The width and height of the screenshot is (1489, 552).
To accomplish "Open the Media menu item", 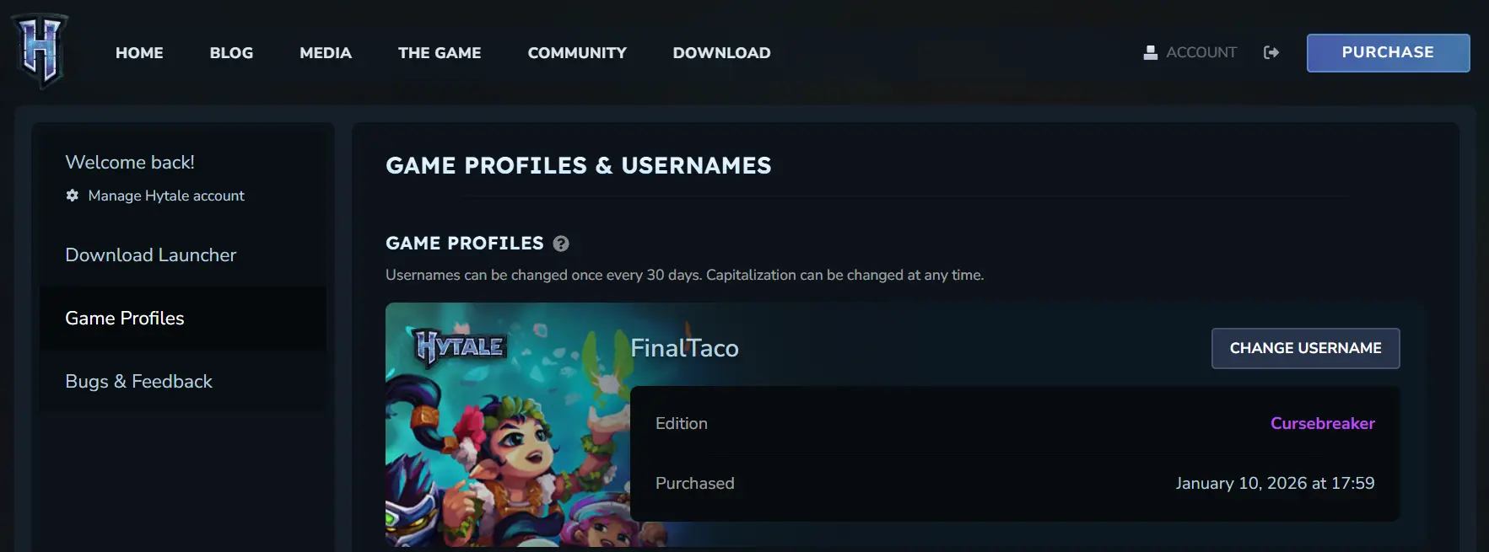I will point(326,52).
